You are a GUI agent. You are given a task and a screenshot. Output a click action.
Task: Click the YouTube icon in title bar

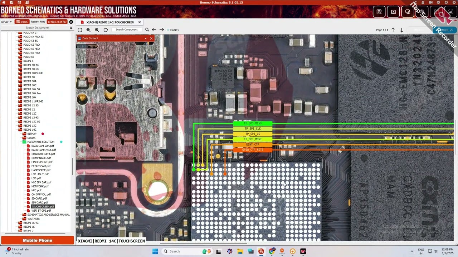coord(19,2)
